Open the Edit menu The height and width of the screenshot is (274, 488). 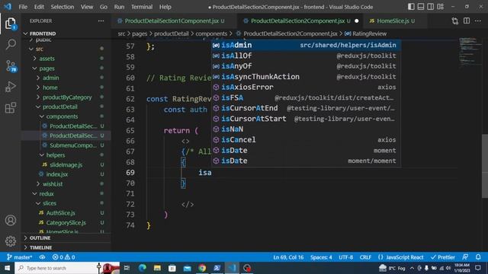[39, 7]
